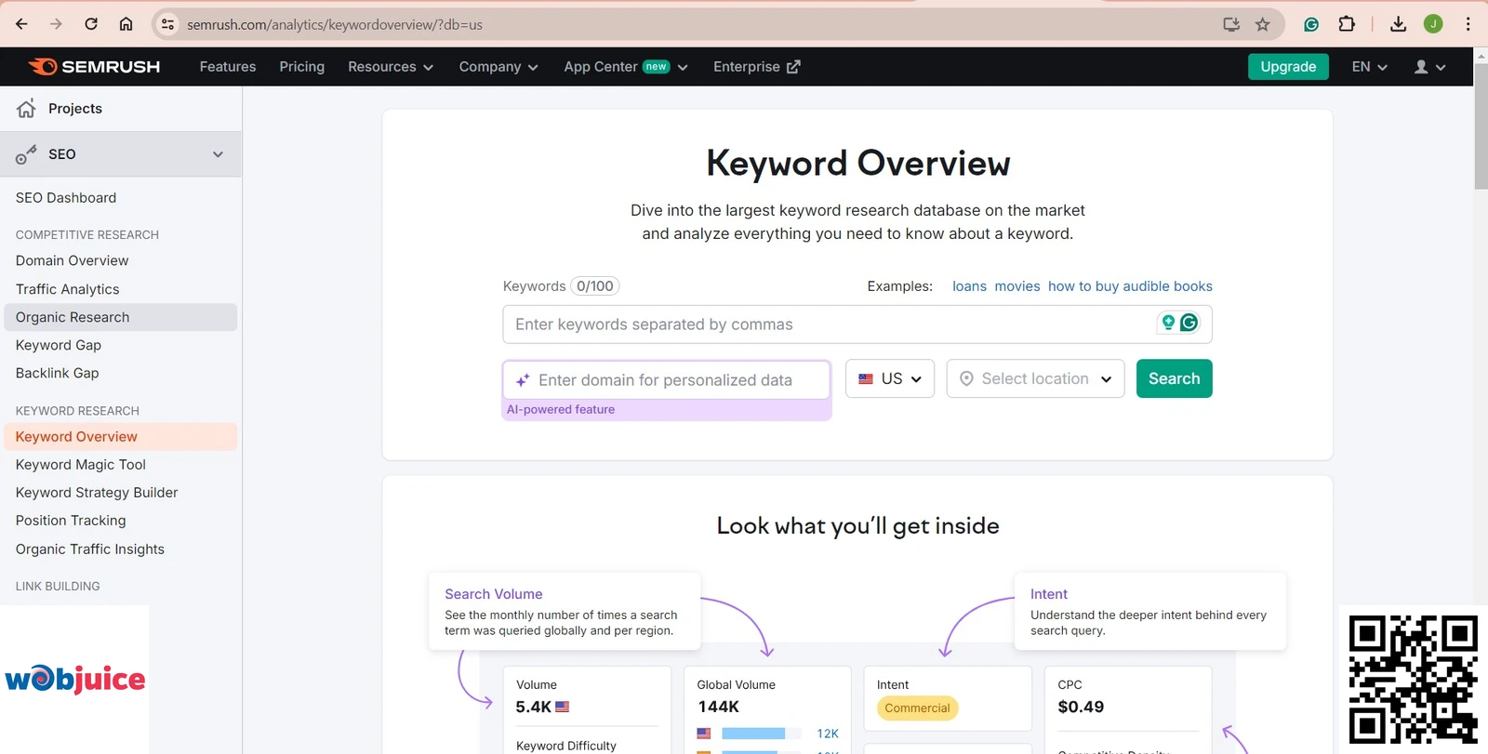Open the Chrome profile avatar
Viewport: 1488px width, 754px height.
pyautogui.click(x=1433, y=24)
